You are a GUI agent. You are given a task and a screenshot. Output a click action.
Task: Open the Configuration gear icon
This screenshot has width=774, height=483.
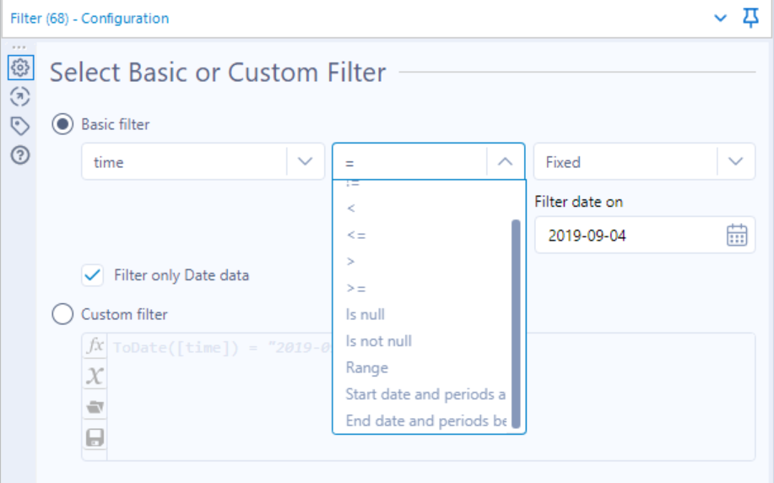(20, 66)
